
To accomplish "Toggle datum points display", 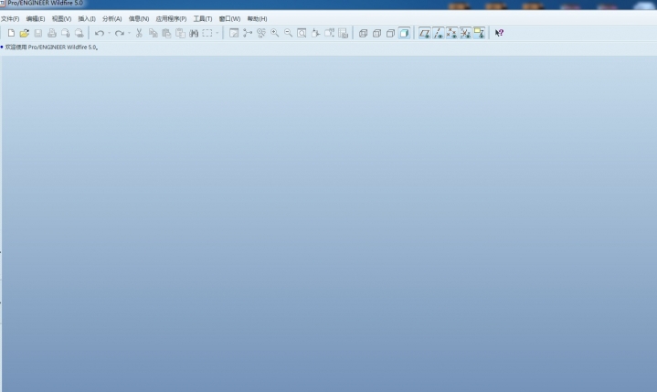I will [451, 33].
